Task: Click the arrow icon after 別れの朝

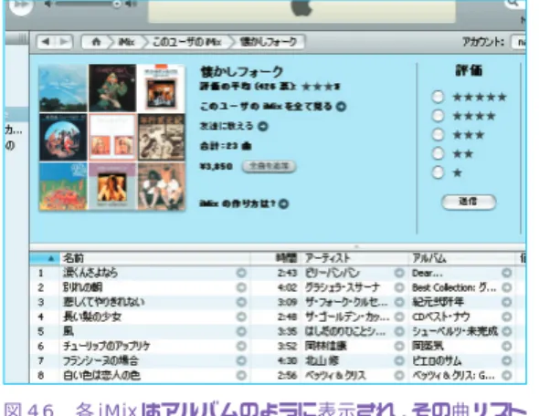Action: pos(241,287)
